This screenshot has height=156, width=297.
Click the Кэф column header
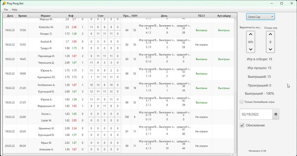[71, 16]
